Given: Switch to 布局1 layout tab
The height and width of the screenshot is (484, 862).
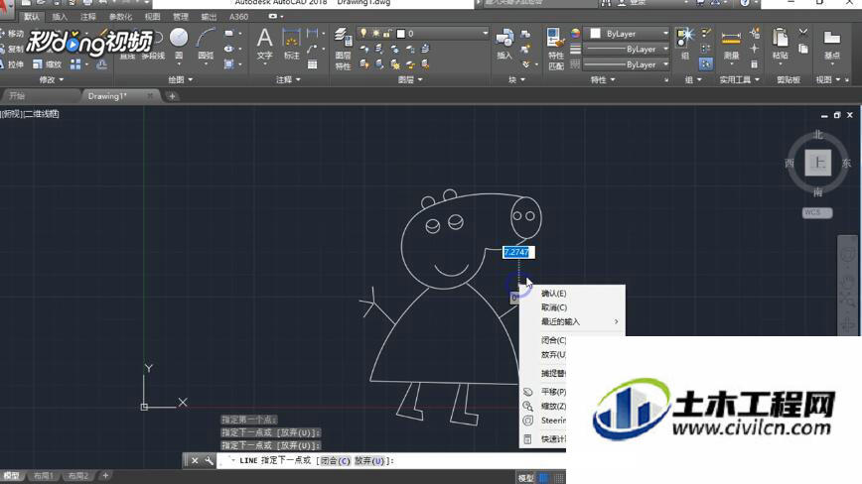Looking at the screenshot, I should click(44, 476).
